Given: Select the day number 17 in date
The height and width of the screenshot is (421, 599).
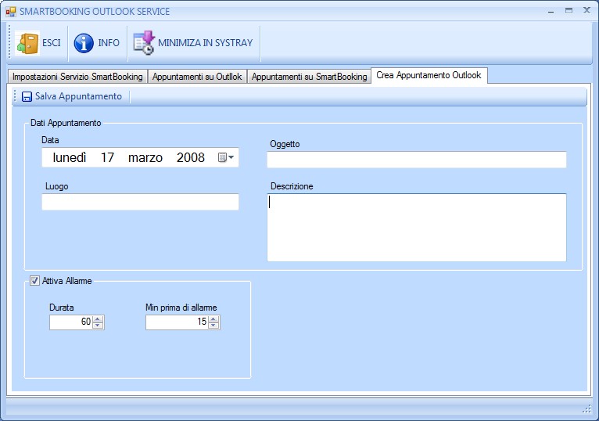Looking at the screenshot, I should [107, 158].
